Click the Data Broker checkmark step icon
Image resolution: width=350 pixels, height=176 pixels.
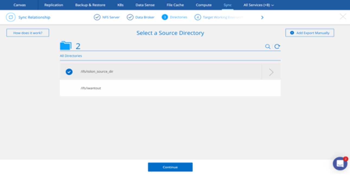pos(130,17)
